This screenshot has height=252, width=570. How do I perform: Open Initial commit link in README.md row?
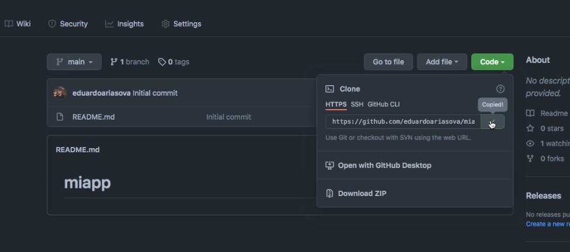coord(229,117)
